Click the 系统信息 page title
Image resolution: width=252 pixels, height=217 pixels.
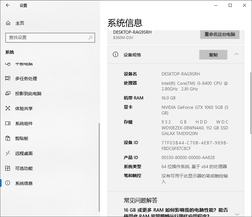[125, 23]
